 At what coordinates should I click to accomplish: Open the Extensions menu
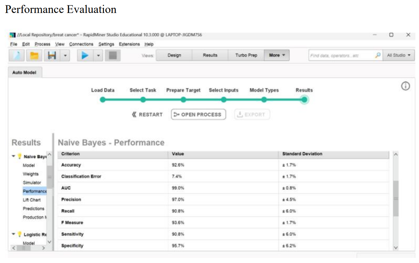tap(129, 44)
